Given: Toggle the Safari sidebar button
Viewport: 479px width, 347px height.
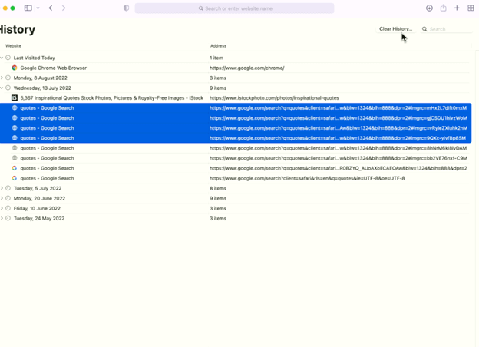Looking at the screenshot, I should (x=28, y=8).
